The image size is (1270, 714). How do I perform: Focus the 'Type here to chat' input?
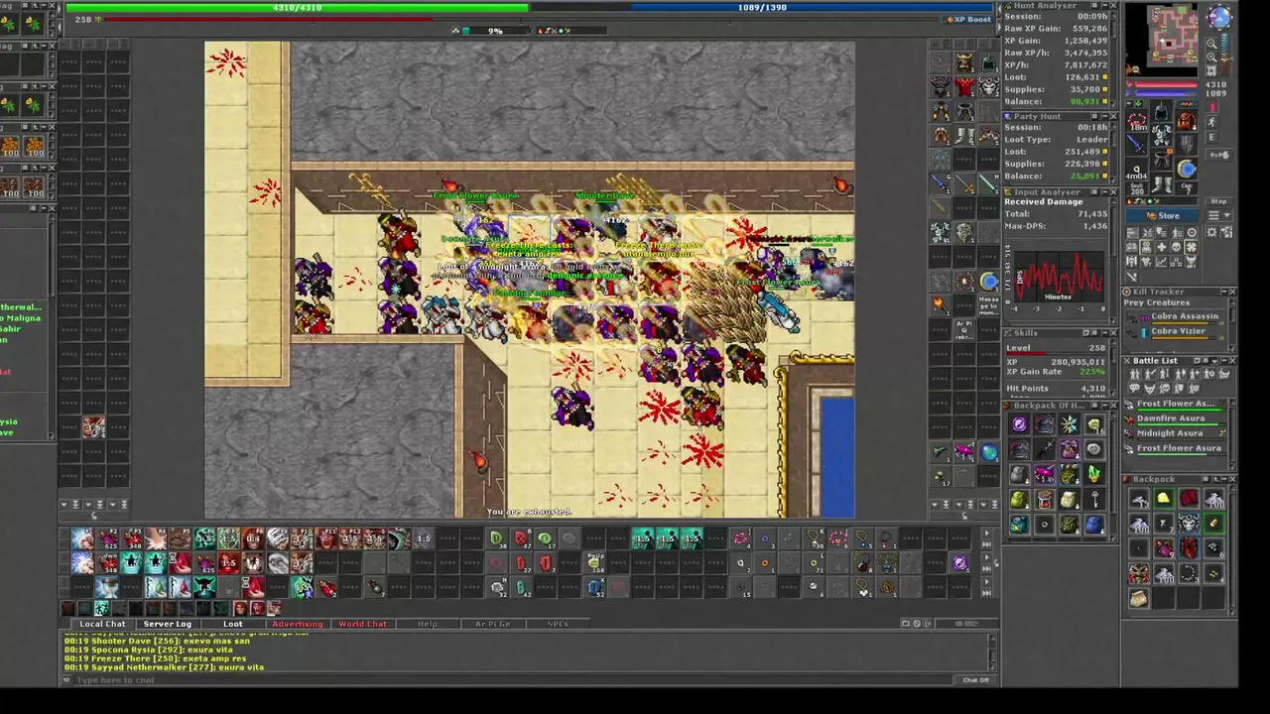click(x=511, y=680)
